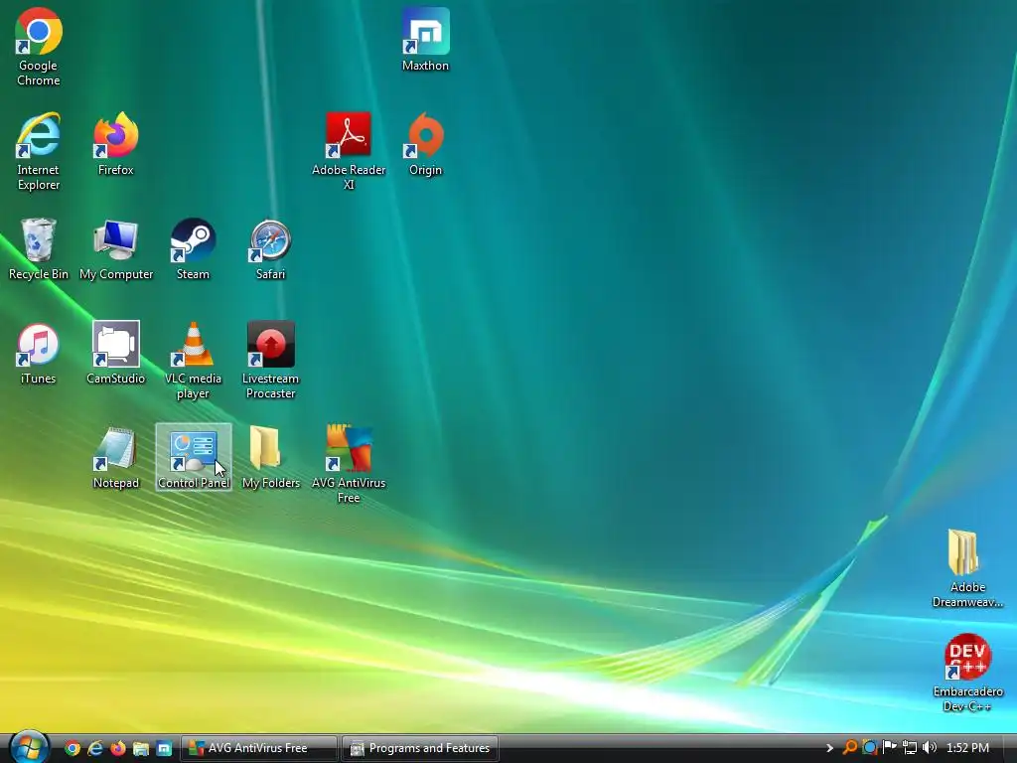Select the My Folders folder icon
Screen dimensions: 1017x763
point(270,457)
